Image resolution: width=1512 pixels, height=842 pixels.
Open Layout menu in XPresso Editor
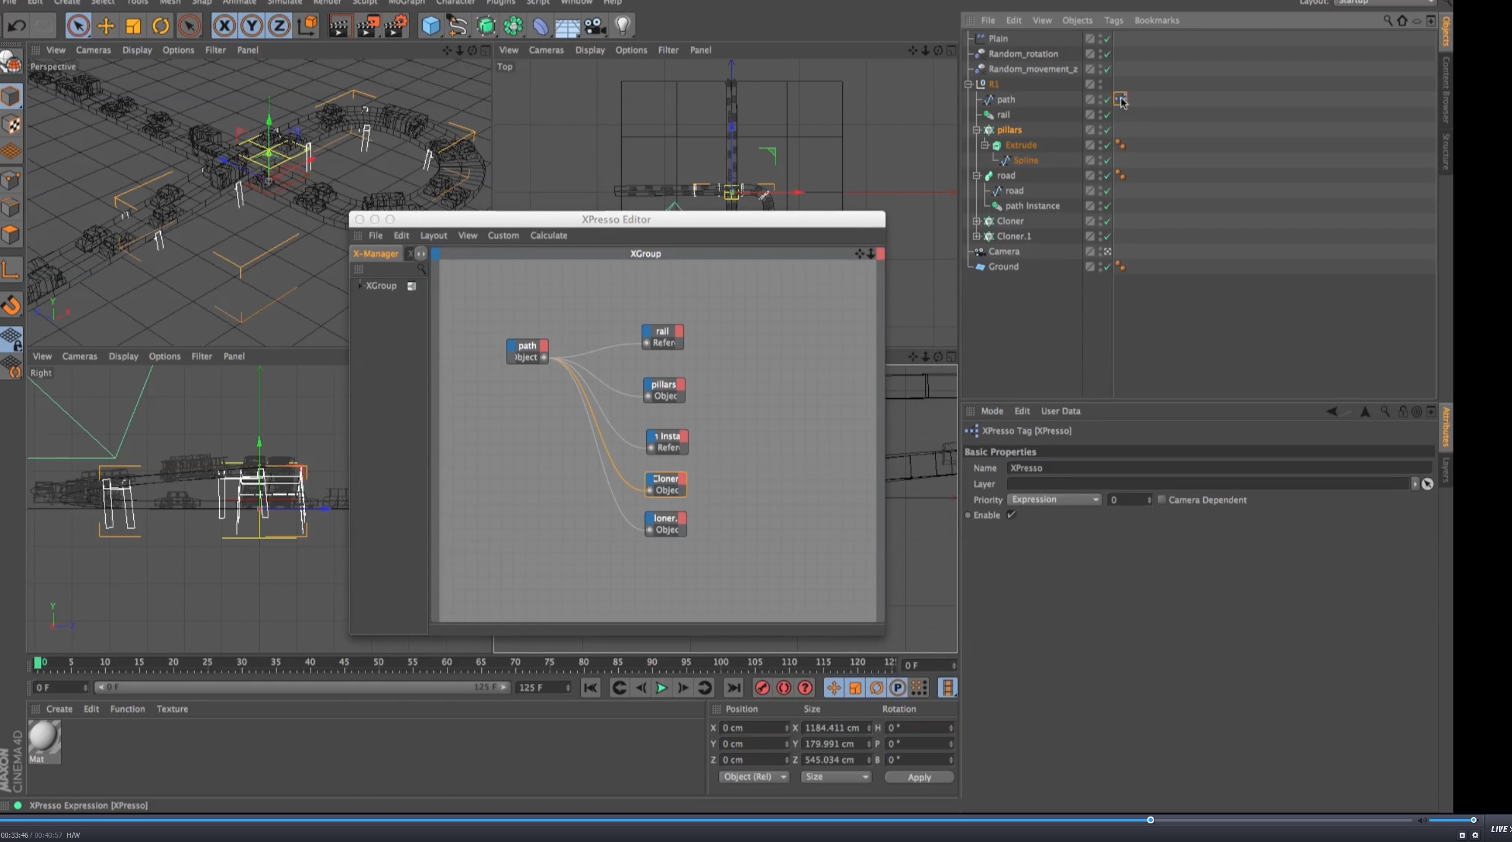click(x=433, y=235)
